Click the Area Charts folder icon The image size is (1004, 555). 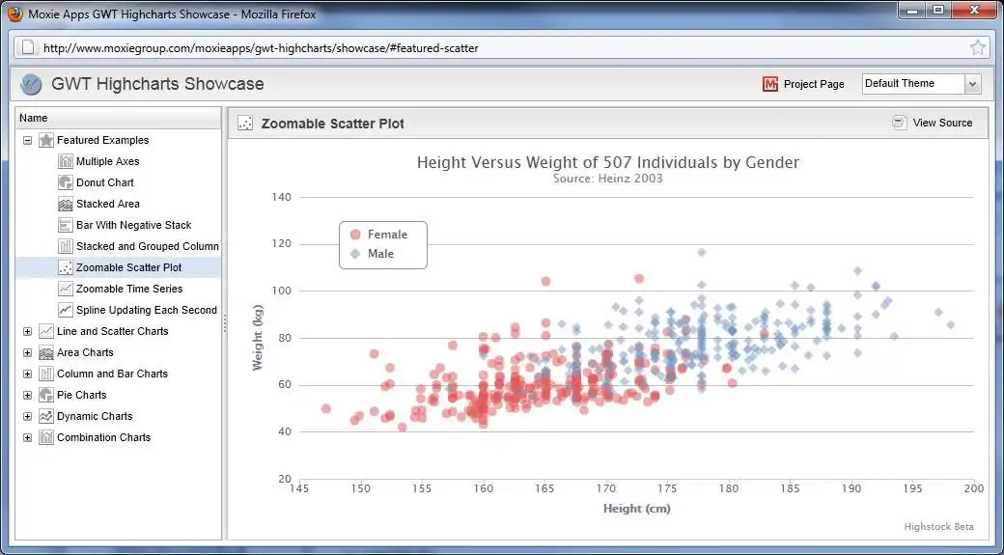pos(46,352)
